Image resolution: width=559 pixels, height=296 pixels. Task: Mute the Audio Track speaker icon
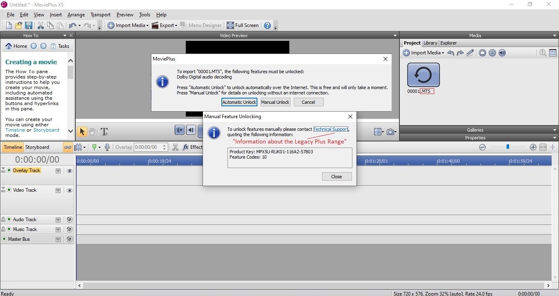tap(70, 220)
